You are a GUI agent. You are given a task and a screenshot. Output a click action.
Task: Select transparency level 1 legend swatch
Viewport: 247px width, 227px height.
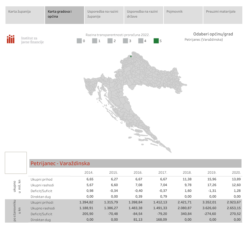[x=95, y=41]
